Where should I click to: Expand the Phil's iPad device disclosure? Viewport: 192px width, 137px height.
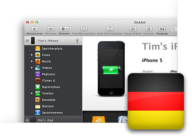27,120
